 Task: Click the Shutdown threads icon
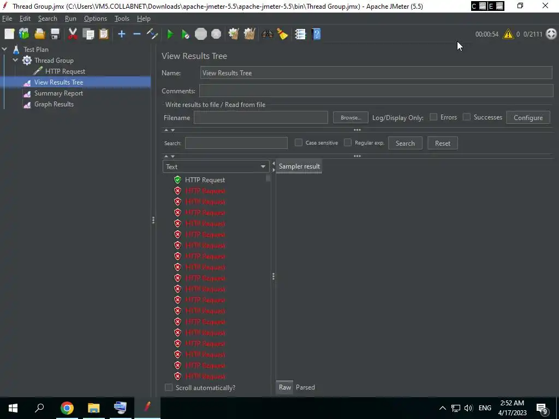pos(216,34)
